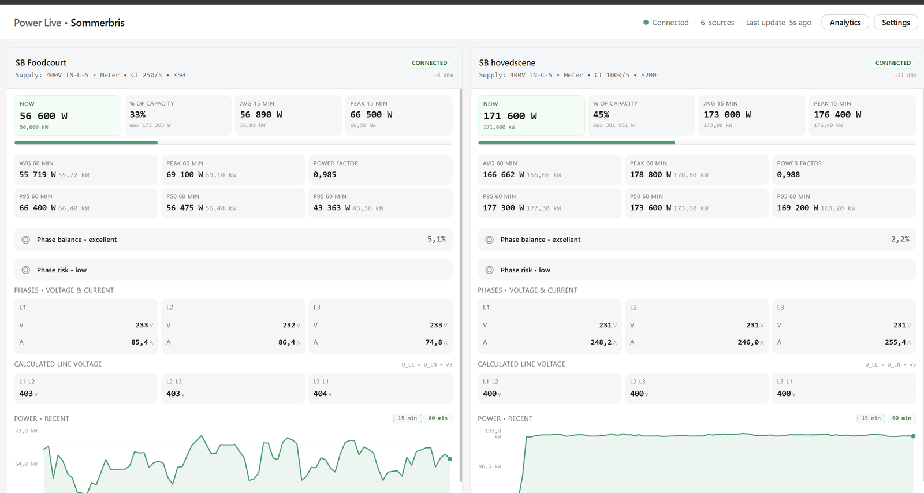Click the -21 dBm signal strength reading
Image resolution: width=924 pixels, height=493 pixels.
pyautogui.click(x=906, y=76)
